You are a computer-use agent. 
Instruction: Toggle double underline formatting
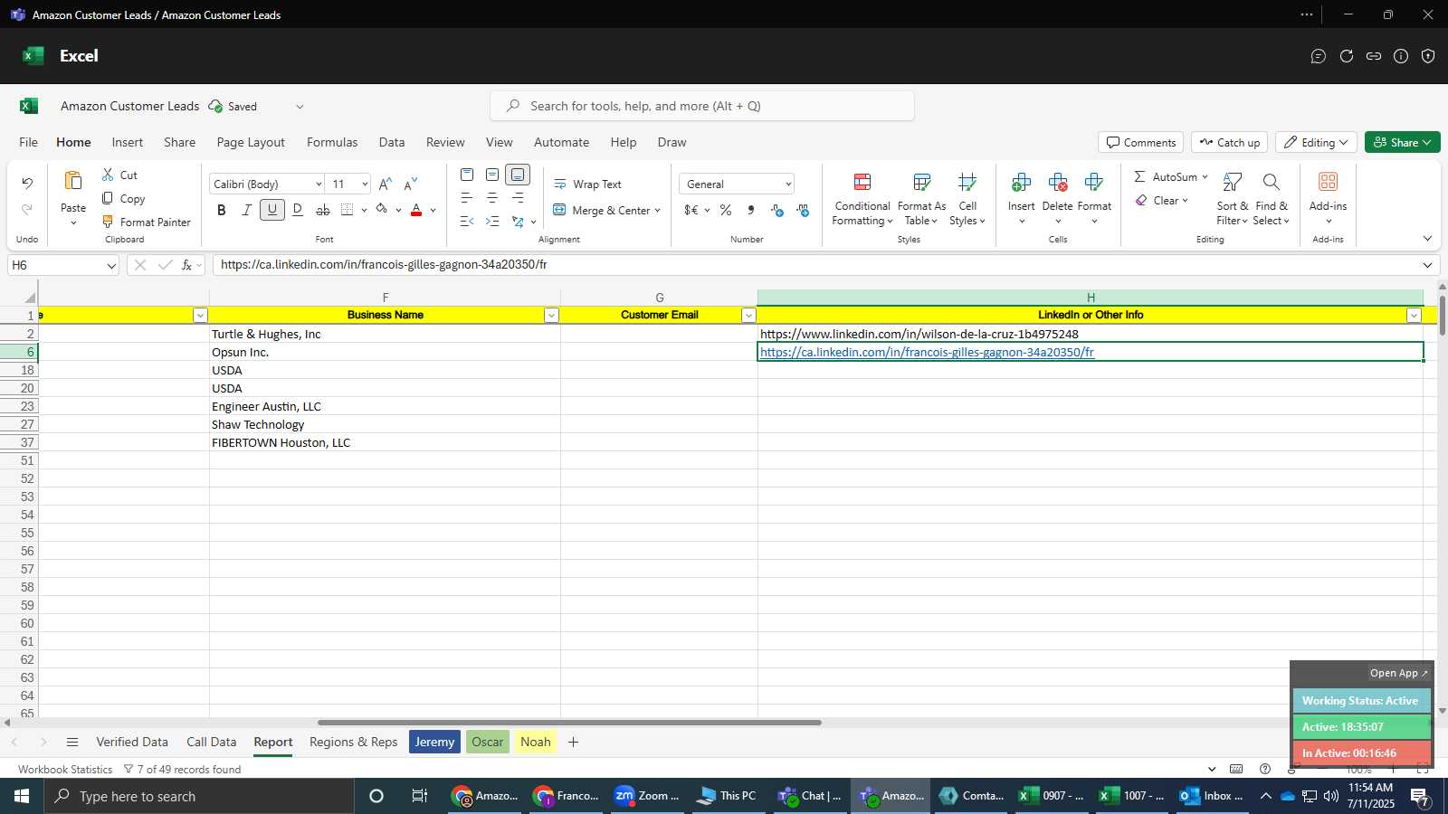point(298,210)
